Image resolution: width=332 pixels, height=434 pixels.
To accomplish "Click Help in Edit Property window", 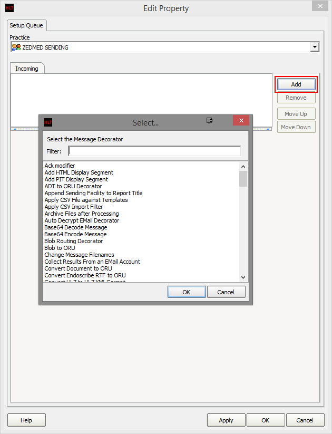I will [x=26, y=420].
